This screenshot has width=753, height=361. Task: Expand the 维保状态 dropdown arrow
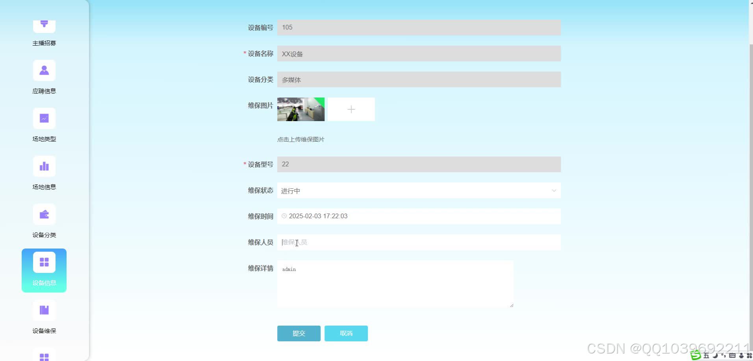(x=554, y=191)
